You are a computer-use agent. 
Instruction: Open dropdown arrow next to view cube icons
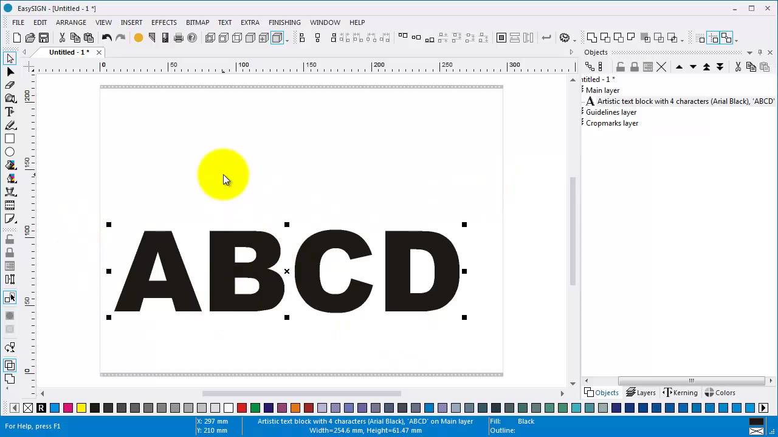click(x=287, y=40)
